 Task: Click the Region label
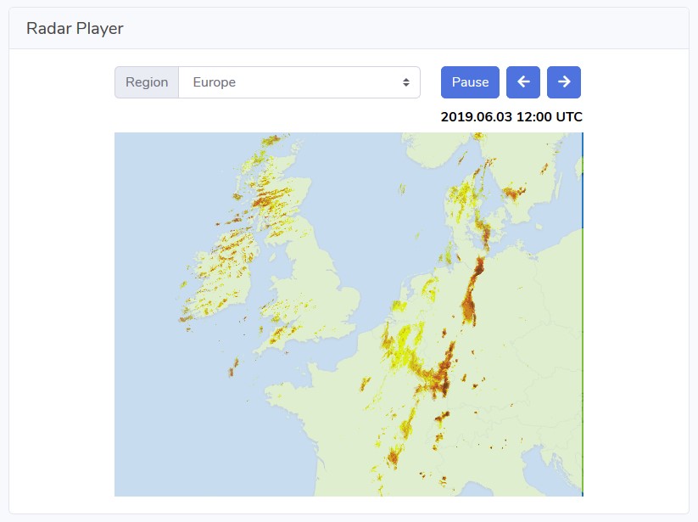[147, 82]
